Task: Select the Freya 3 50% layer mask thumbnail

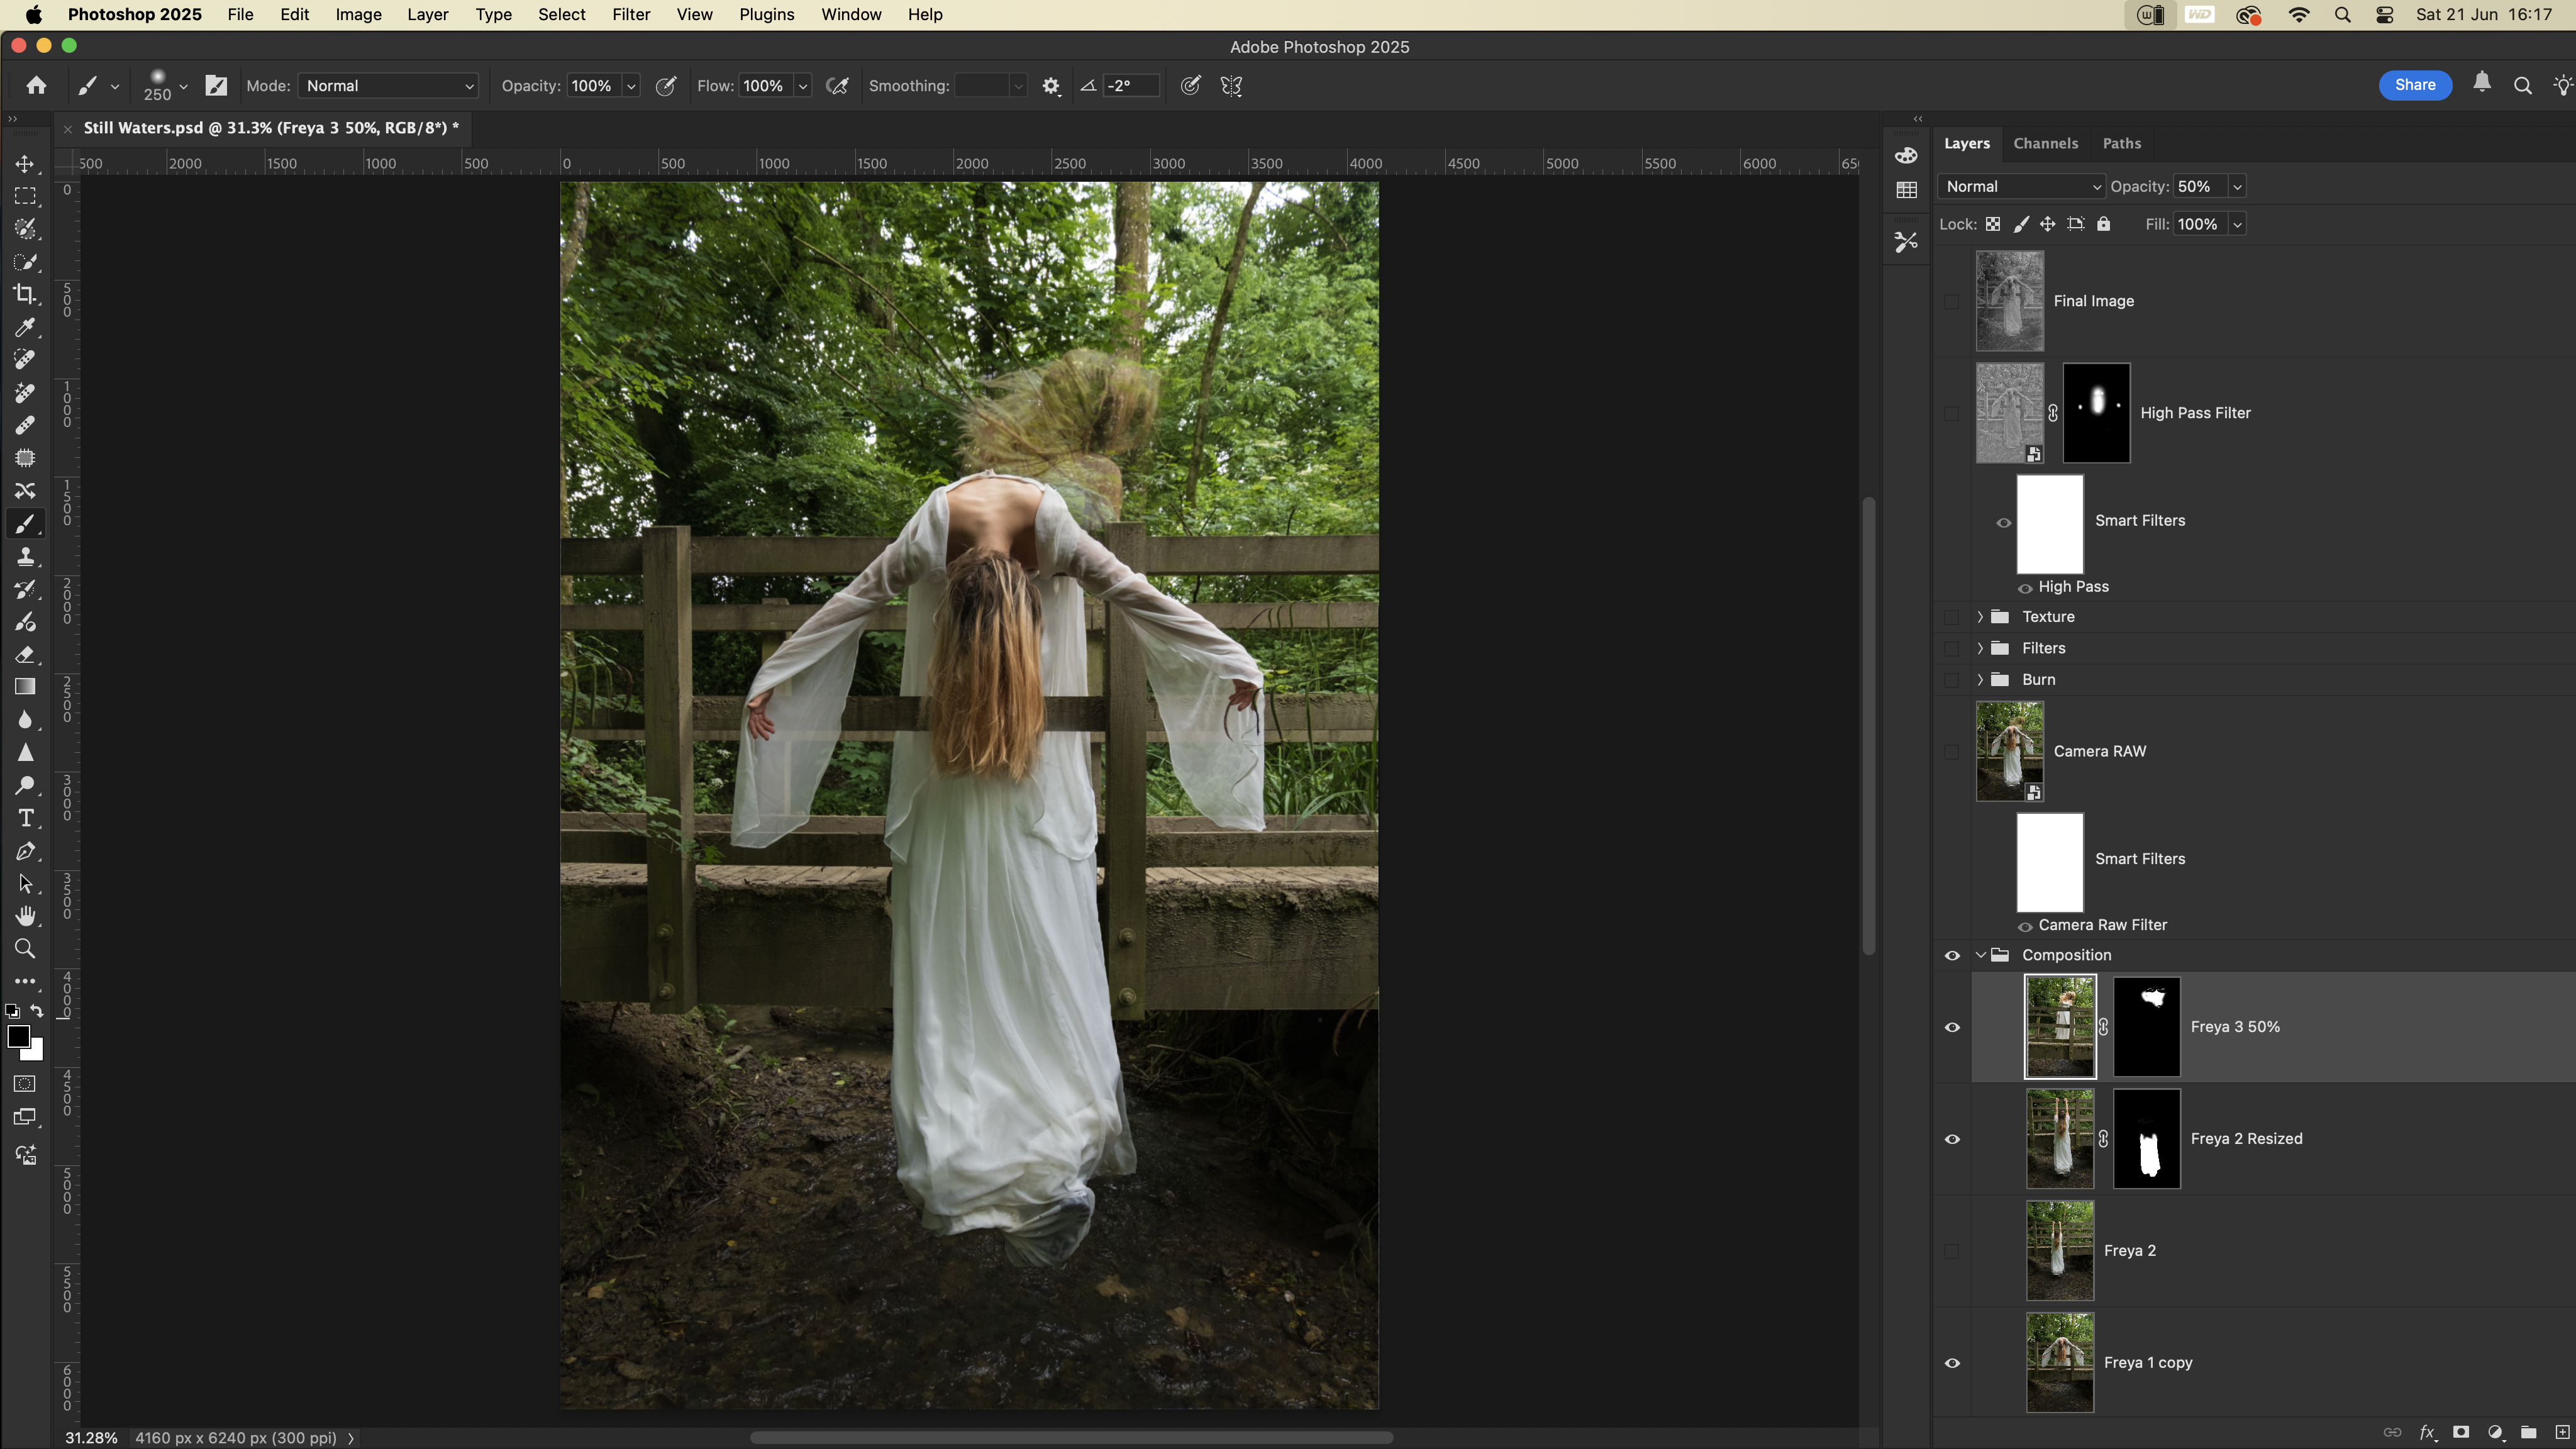Action: click(x=2146, y=1027)
